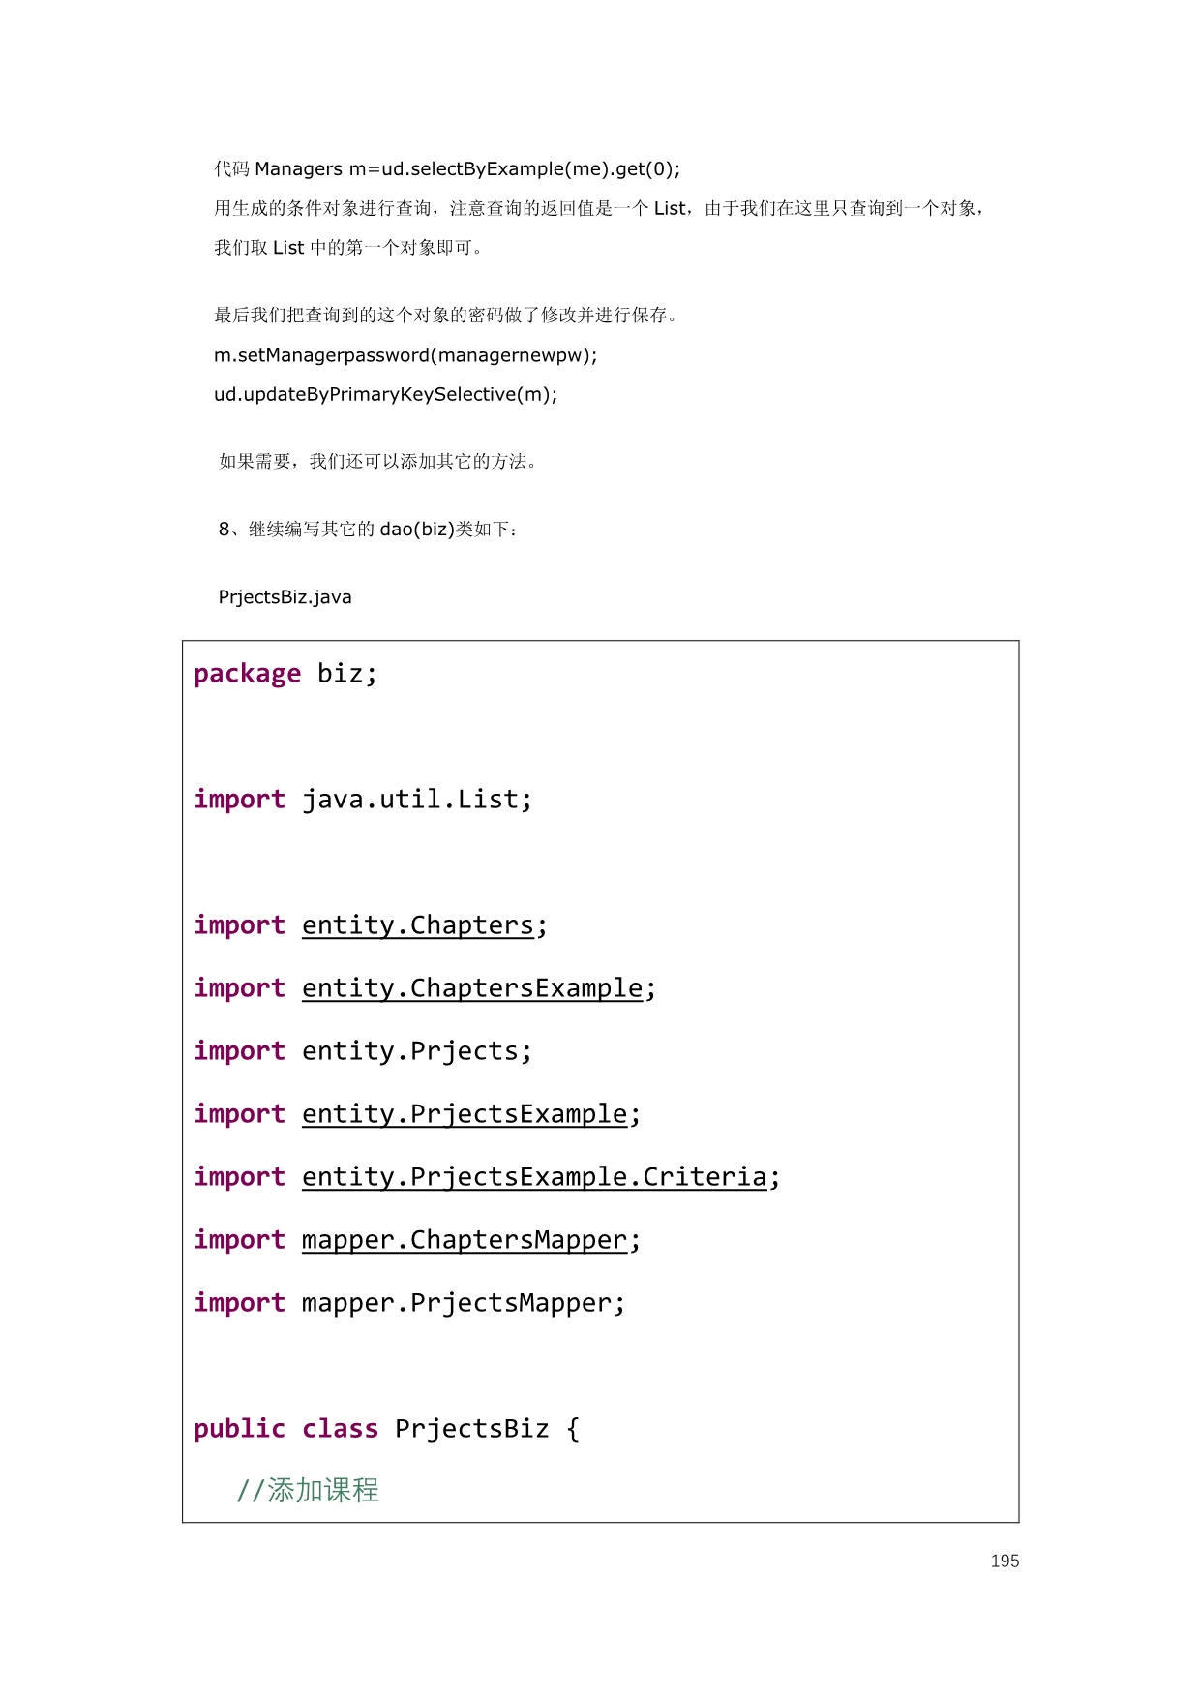This screenshot has height=1697, width=1200.
Task: Click the PrjectsBiz.java file name heading
Action: [285, 597]
